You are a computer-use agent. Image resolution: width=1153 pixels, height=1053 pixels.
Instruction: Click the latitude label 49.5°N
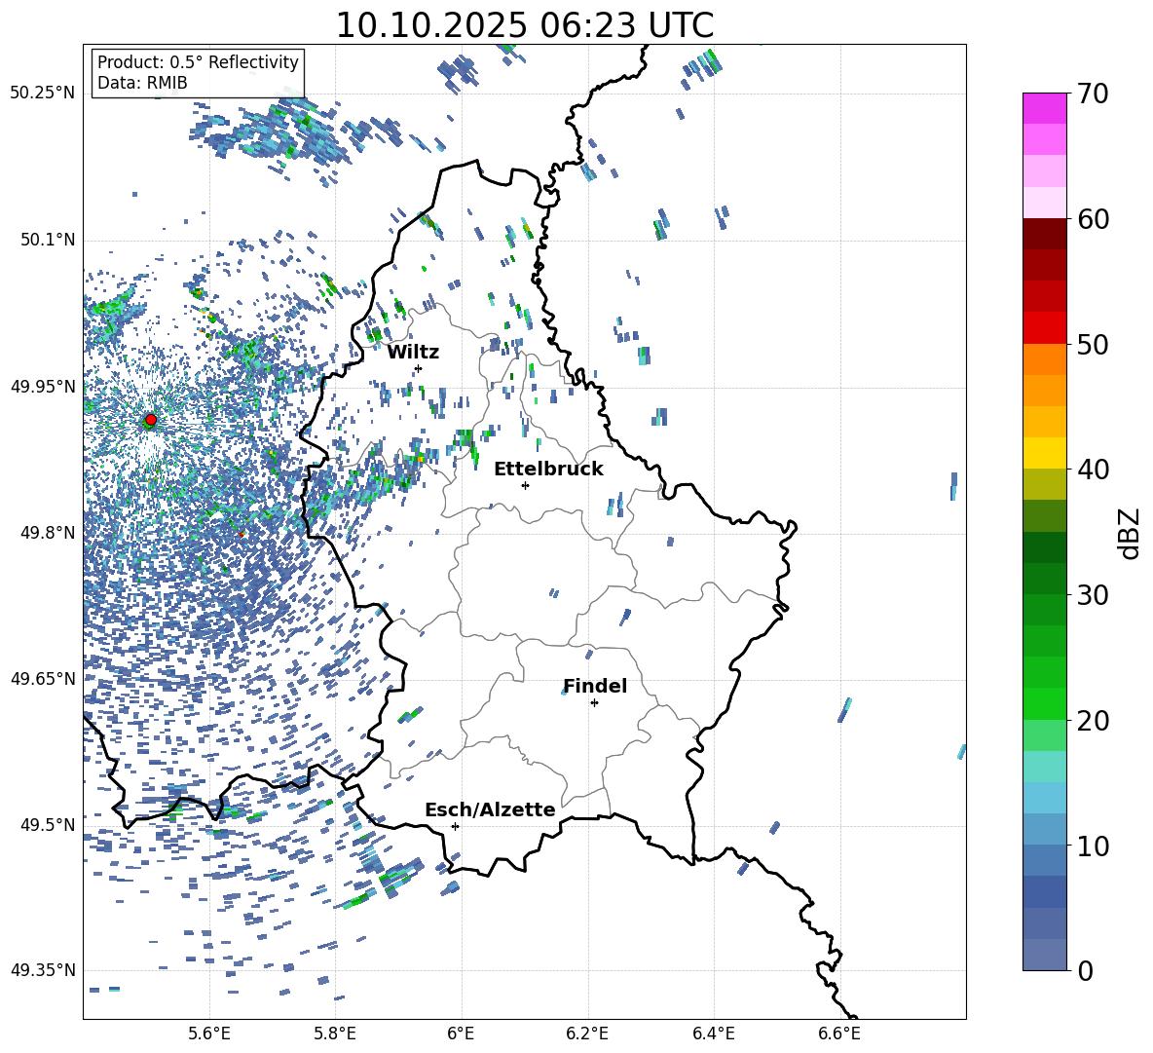tap(47, 824)
